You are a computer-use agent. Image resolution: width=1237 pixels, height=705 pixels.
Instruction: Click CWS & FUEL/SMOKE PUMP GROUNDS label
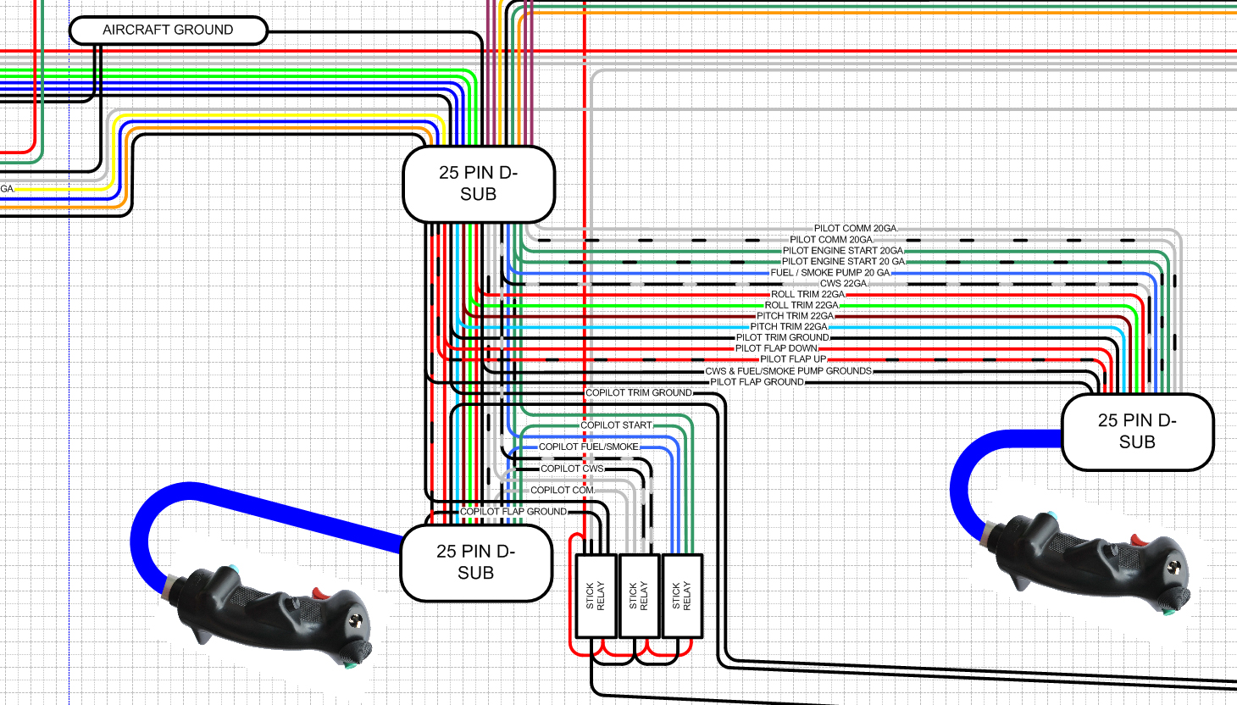[788, 371]
